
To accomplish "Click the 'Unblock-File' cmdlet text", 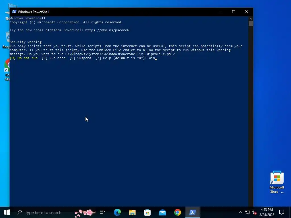I will (109, 50).
